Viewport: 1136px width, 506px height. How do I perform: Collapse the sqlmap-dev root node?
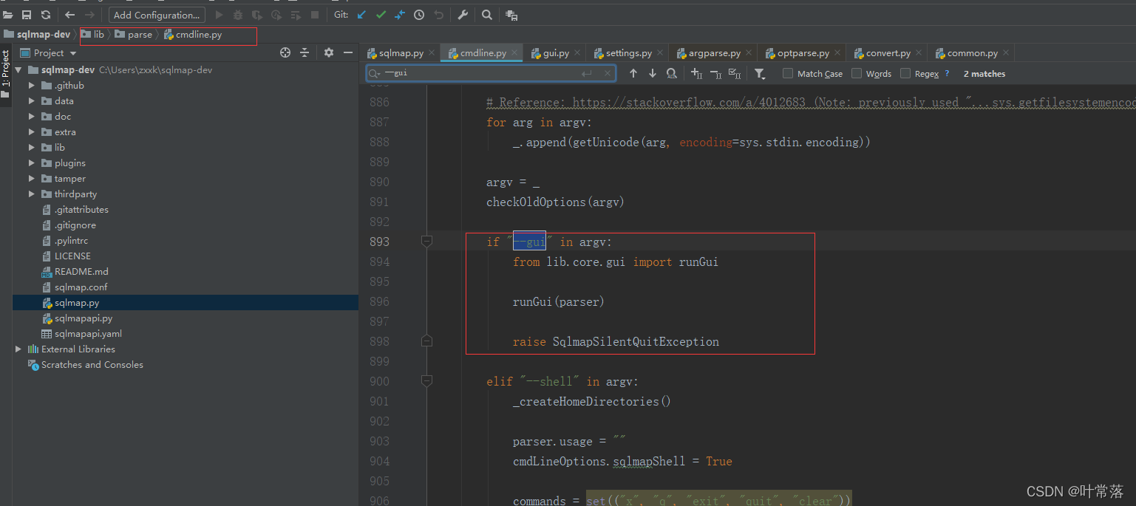(x=18, y=70)
